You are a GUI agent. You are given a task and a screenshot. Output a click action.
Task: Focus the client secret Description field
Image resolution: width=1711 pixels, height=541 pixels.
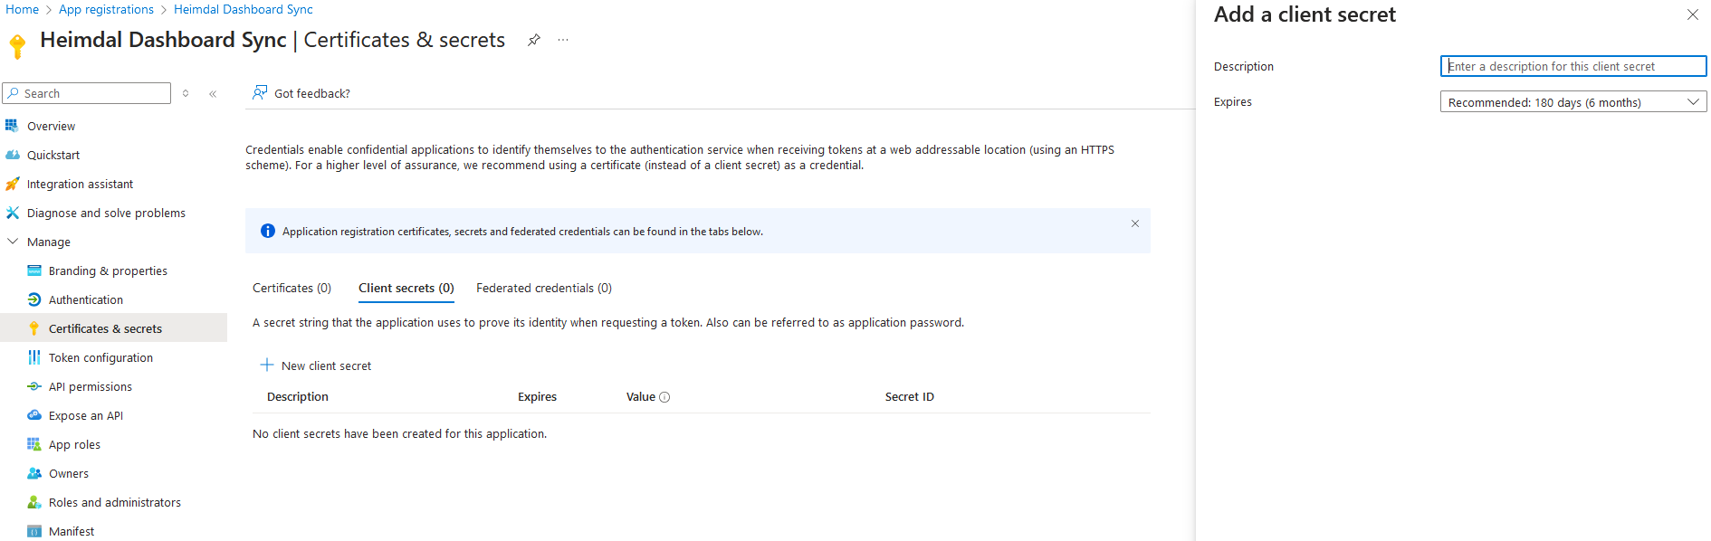pos(1572,66)
